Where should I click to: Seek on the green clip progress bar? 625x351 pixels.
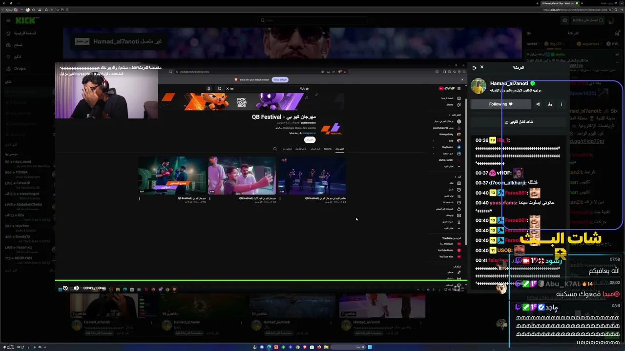(x=261, y=280)
